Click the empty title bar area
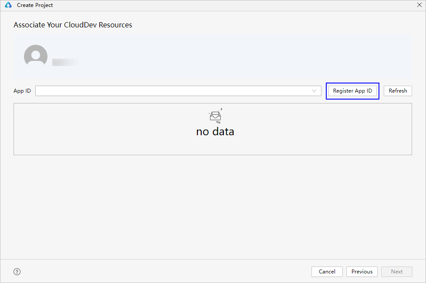 coord(218,5)
